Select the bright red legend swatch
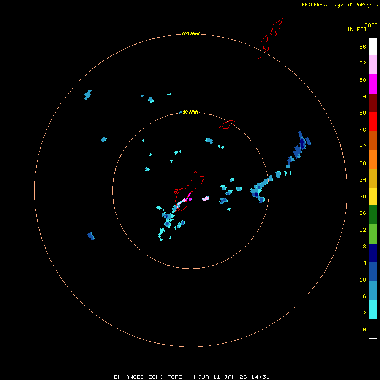Viewport: 380px width, 380px height. pyautogui.click(x=373, y=122)
